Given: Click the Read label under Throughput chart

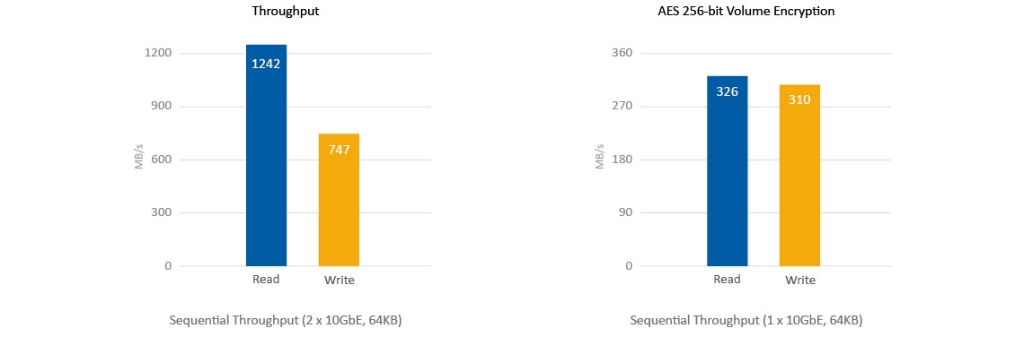Looking at the screenshot, I should point(266,279).
